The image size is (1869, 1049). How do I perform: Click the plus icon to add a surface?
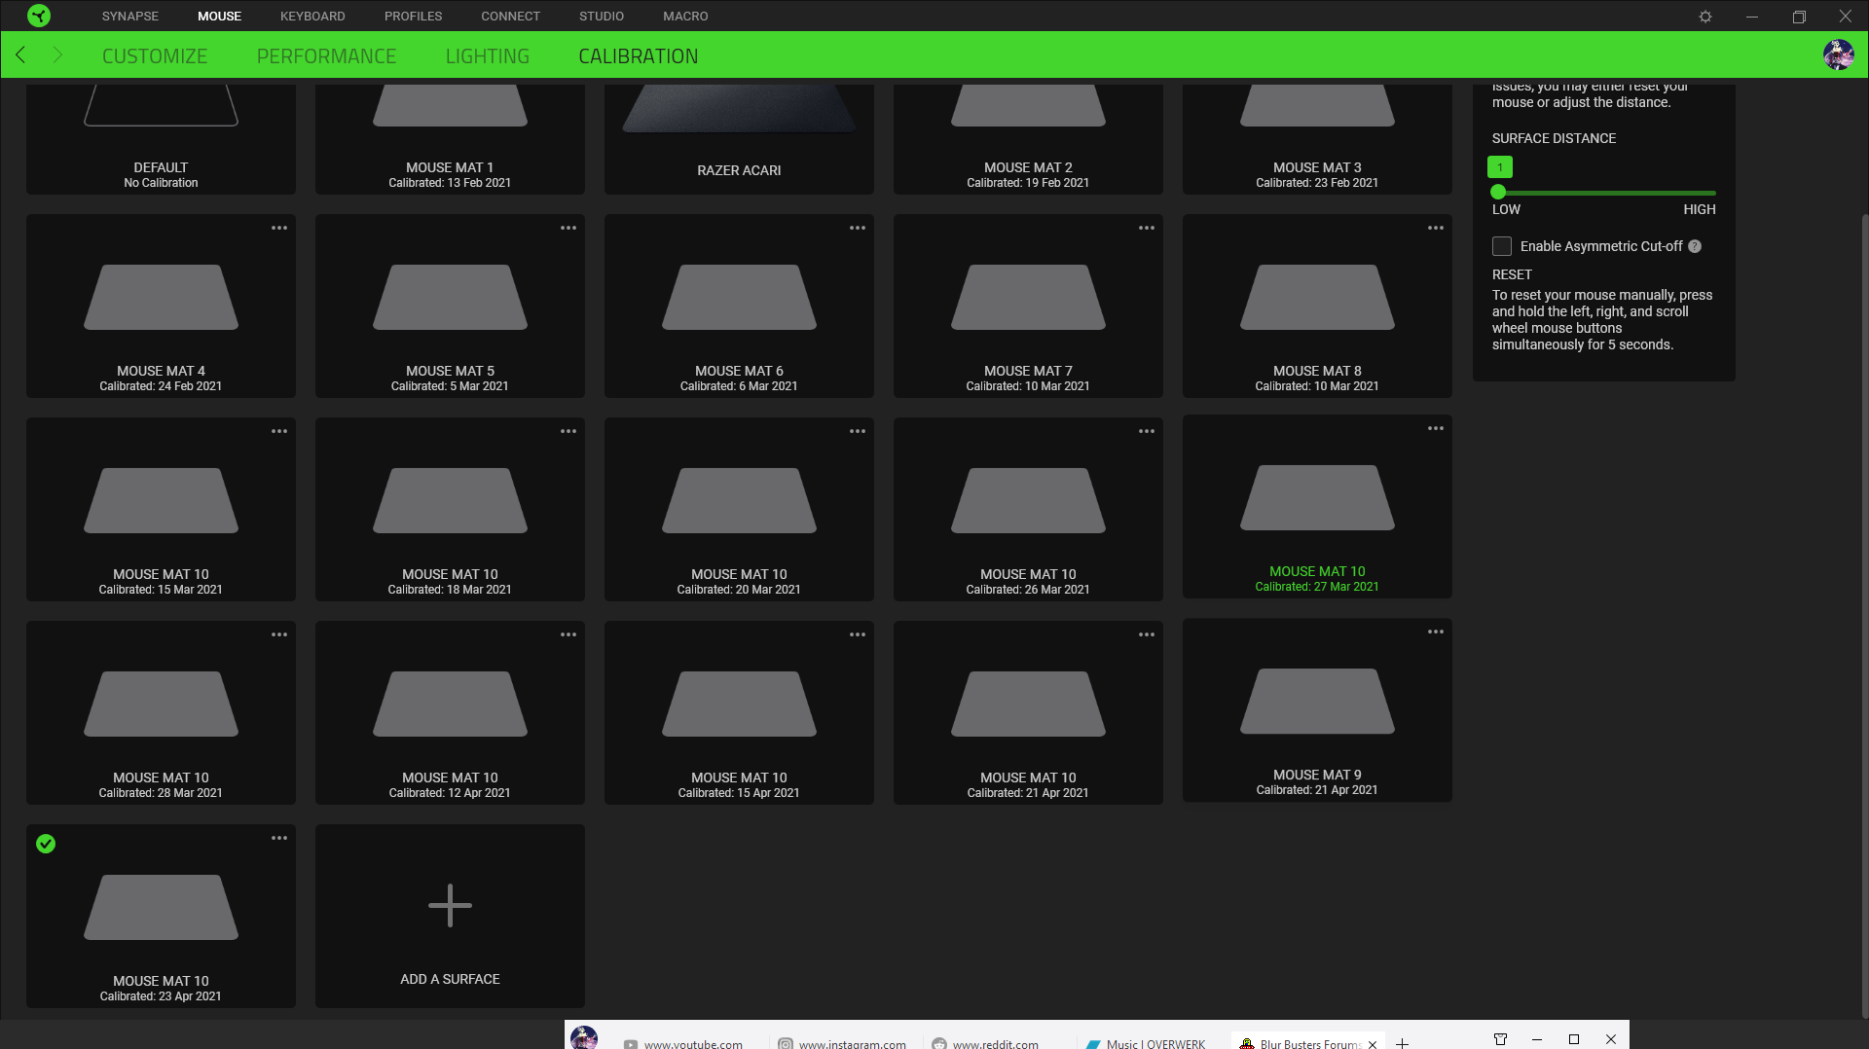450,906
